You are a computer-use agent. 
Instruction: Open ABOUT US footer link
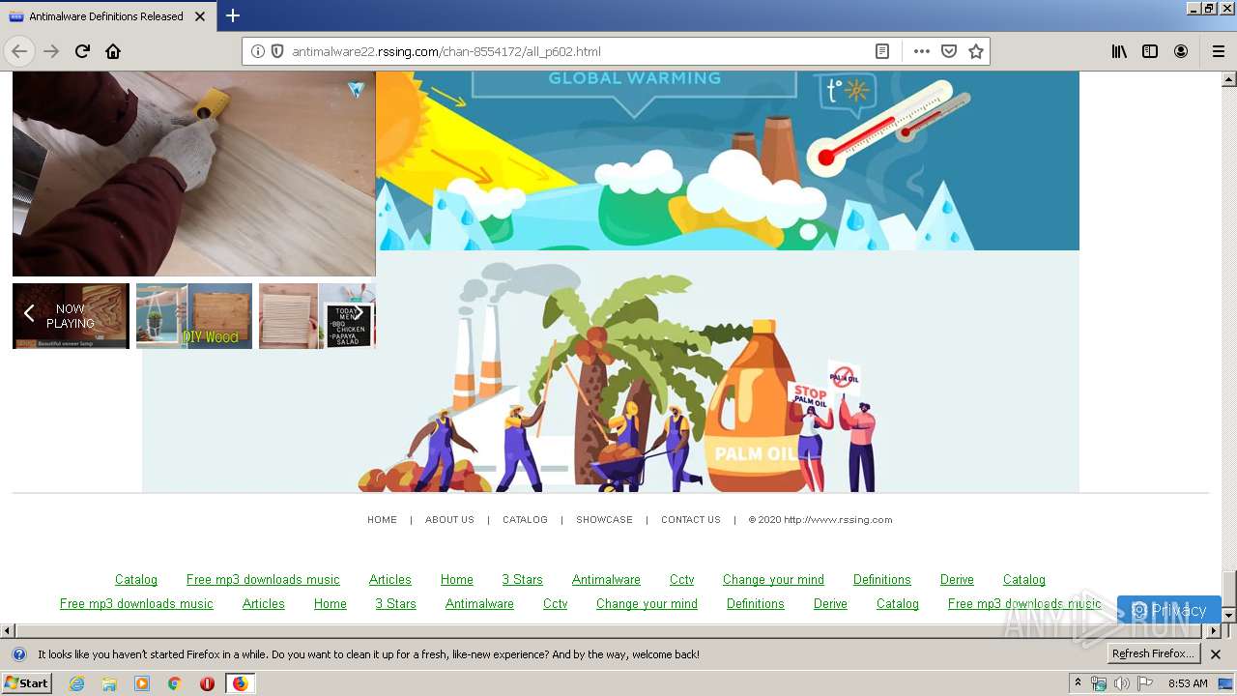click(x=449, y=520)
